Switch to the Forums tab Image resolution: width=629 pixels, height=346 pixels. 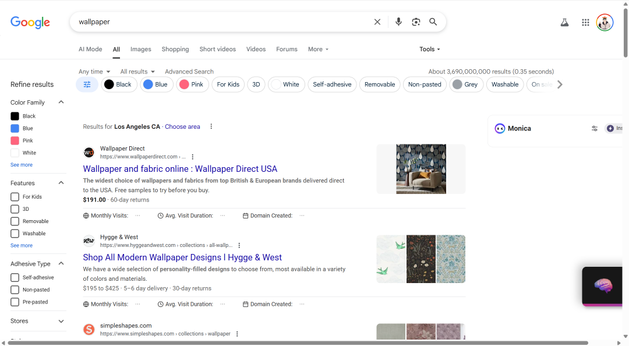287,49
